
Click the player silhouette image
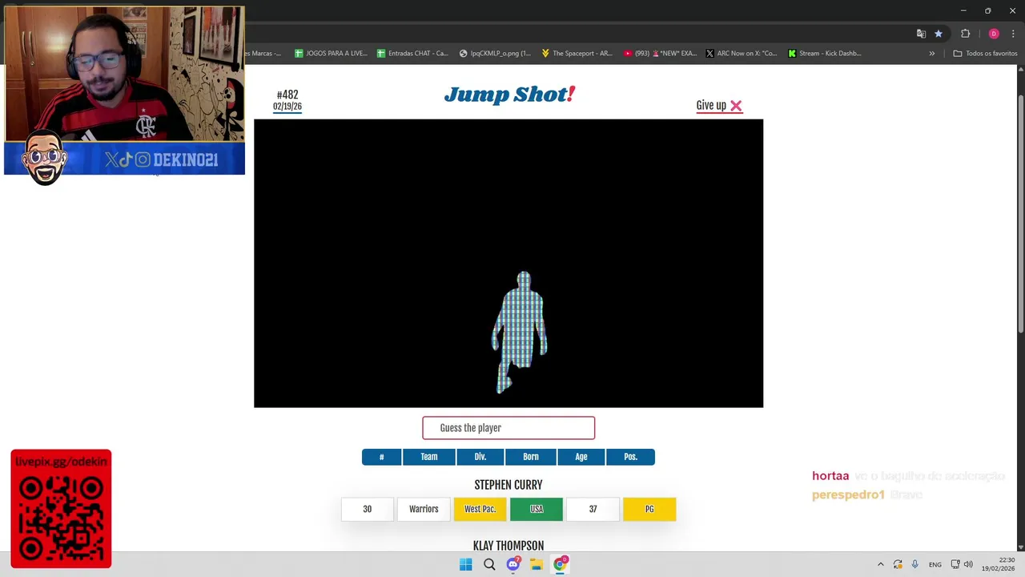[521, 333]
